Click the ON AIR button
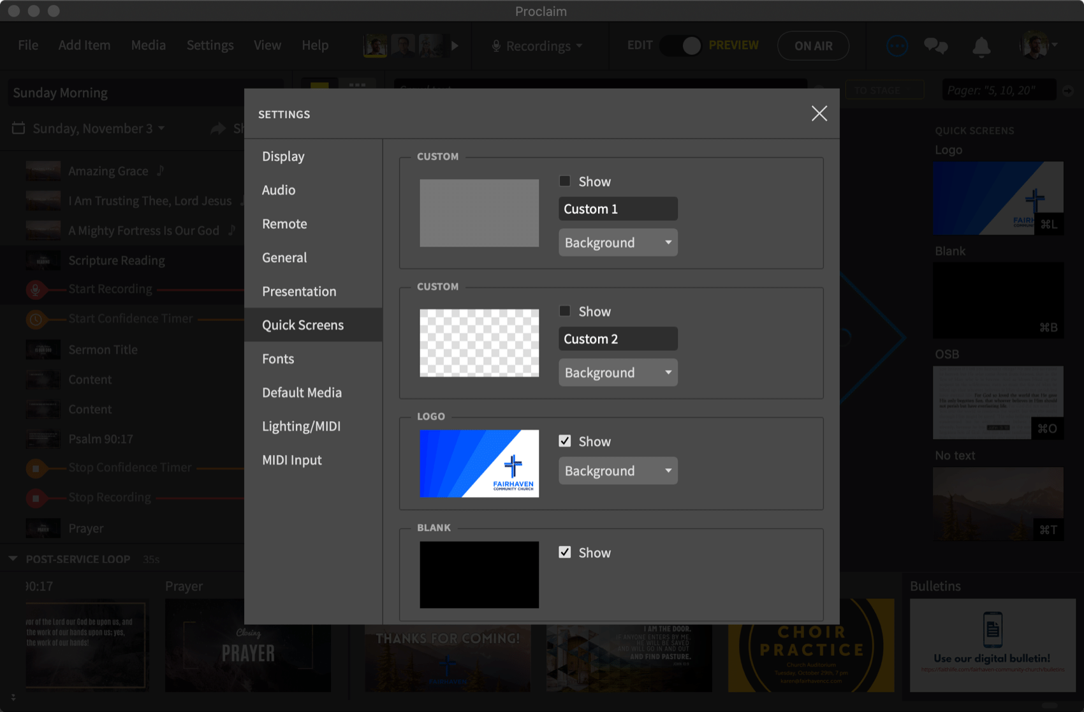This screenshot has height=712, width=1084. coord(813,46)
